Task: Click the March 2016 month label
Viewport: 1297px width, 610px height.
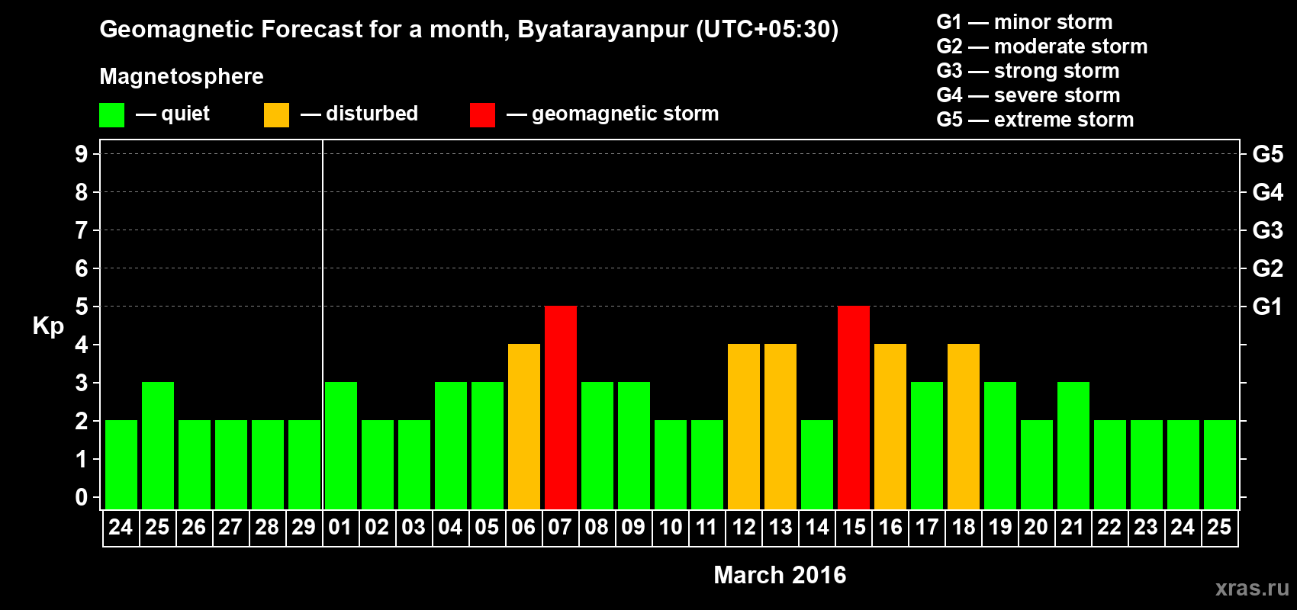Action: [780, 575]
